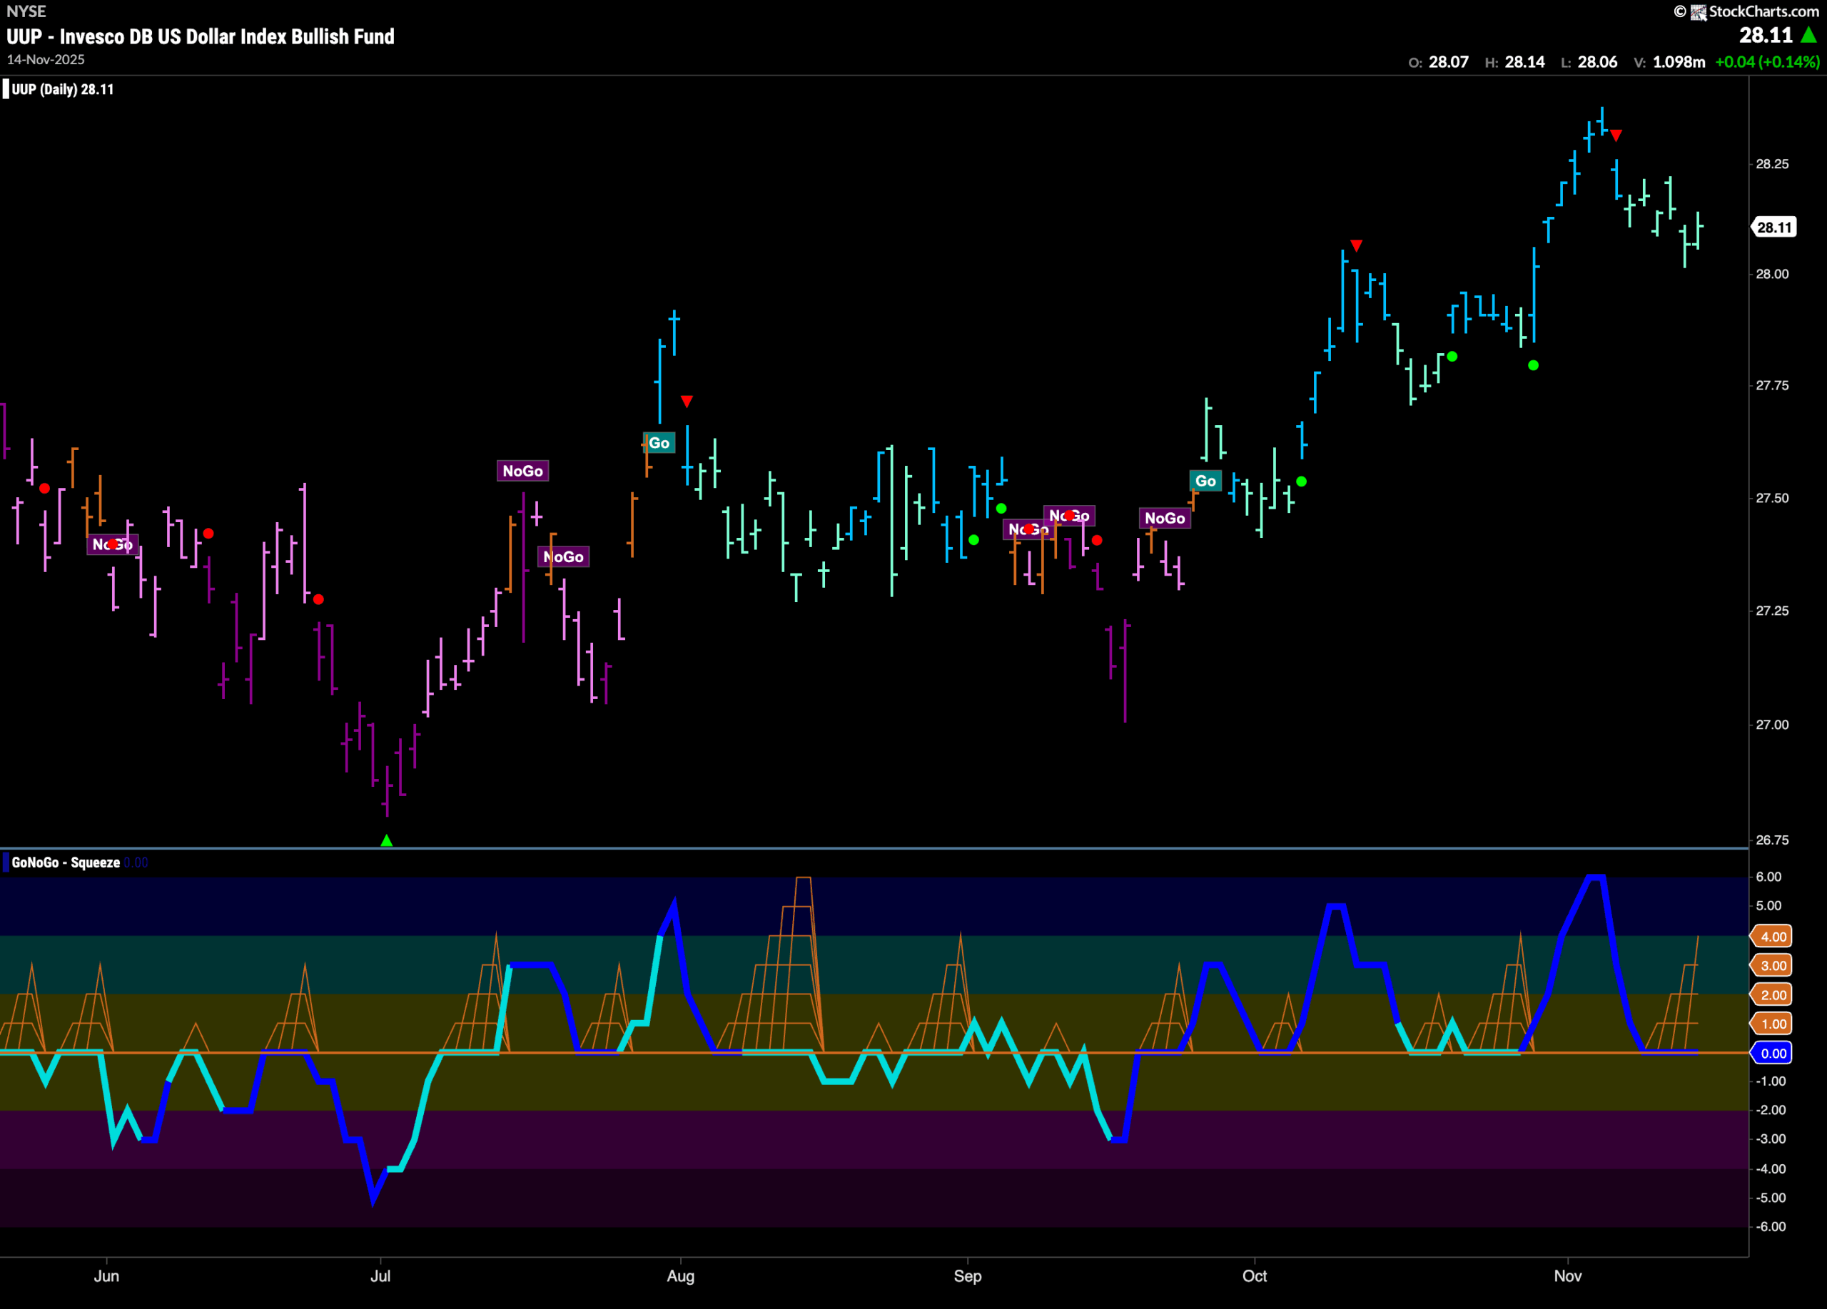Click the upper NoGo label in mid-July
This screenshot has height=1309, width=1827.
[x=523, y=471]
